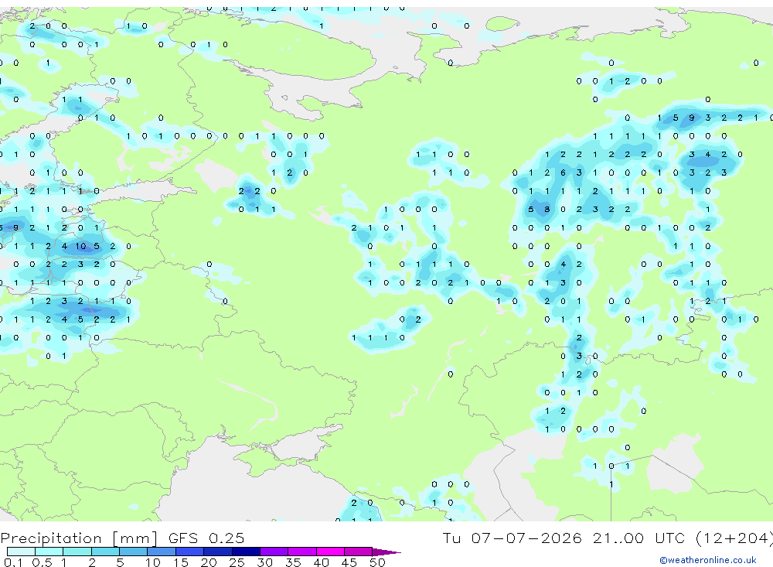Click the 0.5–1 mm legend color swatch
The width and height of the screenshot is (773, 567).
[x=49, y=552]
